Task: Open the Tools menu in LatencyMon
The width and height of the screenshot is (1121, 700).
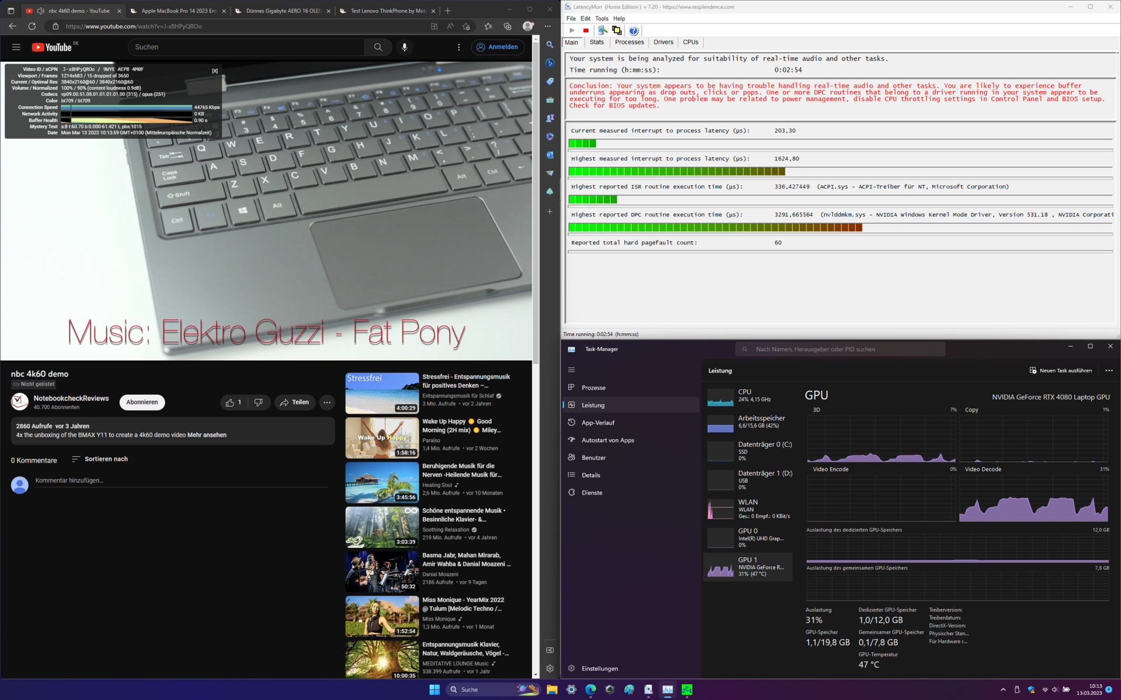Action: pos(601,19)
